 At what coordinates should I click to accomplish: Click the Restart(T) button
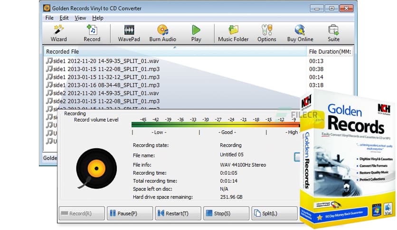[178, 213]
